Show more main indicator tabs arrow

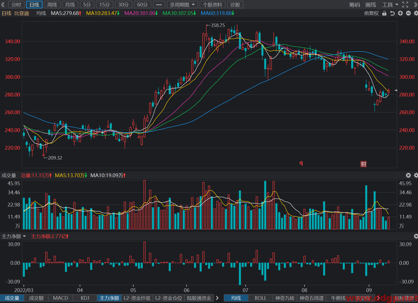coord(378,298)
